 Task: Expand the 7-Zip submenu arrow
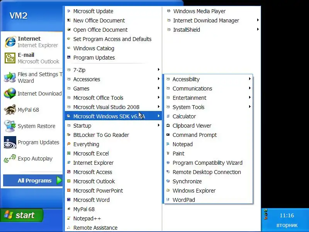click(159, 70)
